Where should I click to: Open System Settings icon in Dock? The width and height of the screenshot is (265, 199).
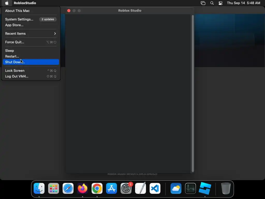(126, 188)
